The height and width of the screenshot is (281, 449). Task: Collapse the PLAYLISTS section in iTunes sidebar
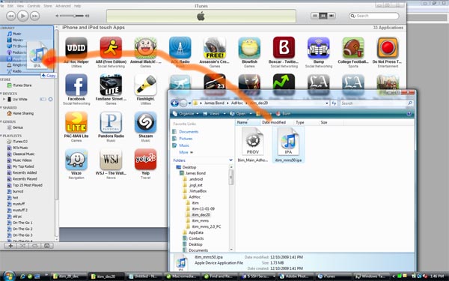(x=1, y=136)
